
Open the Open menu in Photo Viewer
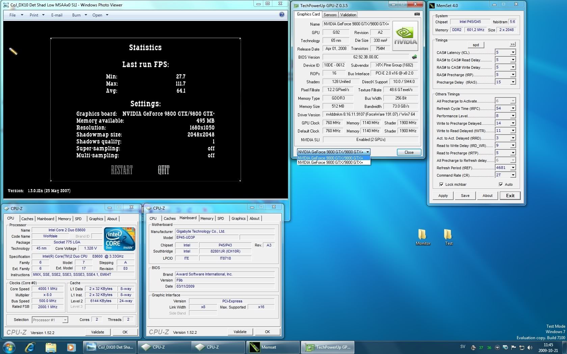point(100,15)
